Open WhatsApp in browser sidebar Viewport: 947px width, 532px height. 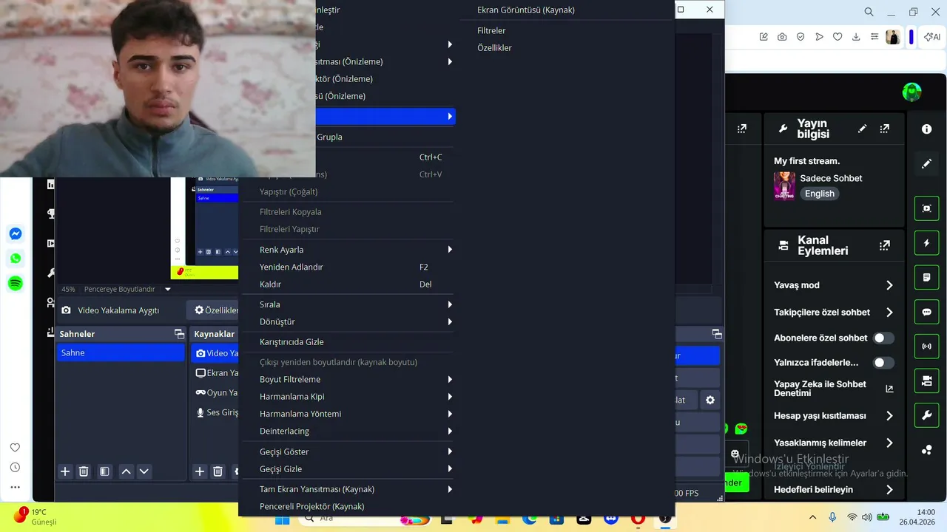pyautogui.click(x=15, y=259)
